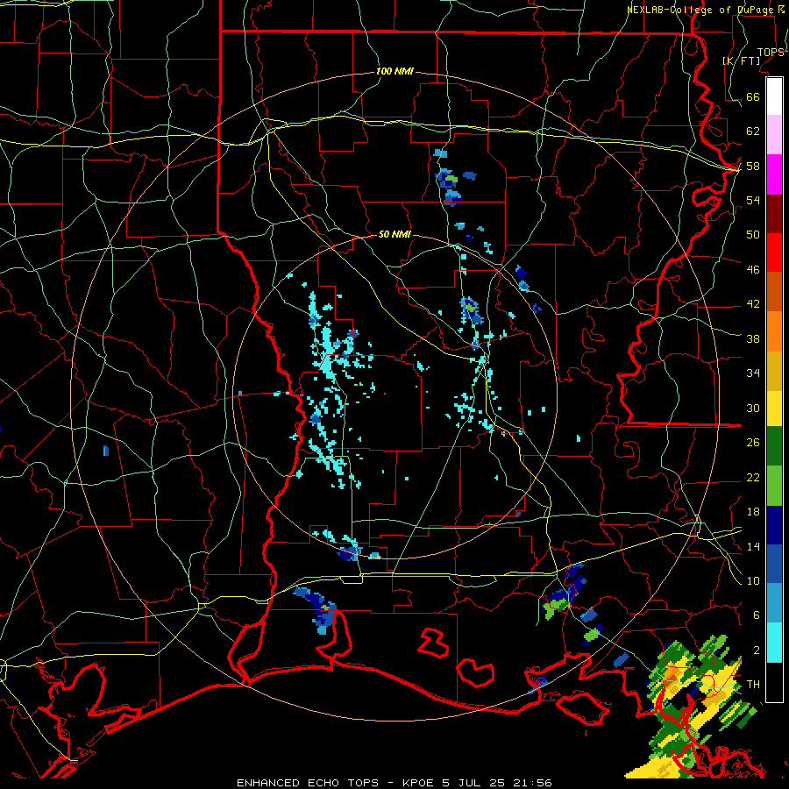Click the '50 NMI' range ring label
This screenshot has width=789, height=789.
[x=394, y=234]
